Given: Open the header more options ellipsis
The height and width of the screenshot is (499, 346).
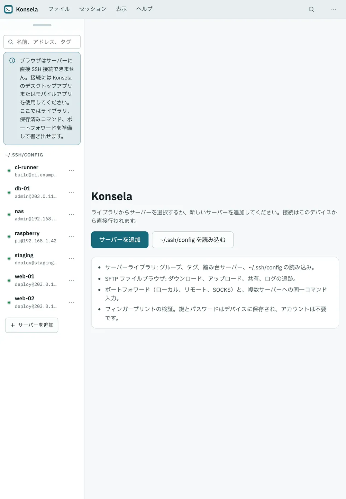Looking at the screenshot, I should click(x=333, y=9).
